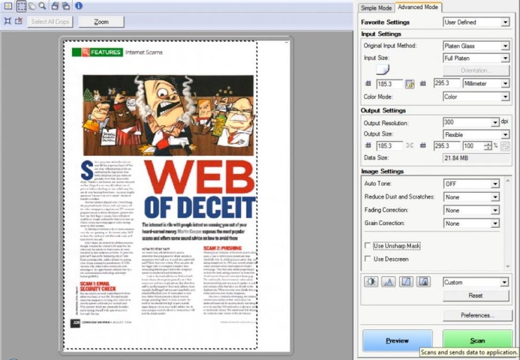Click the input width field 185.3
Screen dimensions: 520x360
389,84
